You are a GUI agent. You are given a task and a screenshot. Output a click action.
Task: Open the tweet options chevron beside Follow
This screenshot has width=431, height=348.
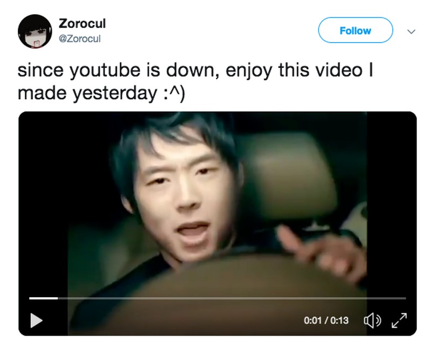[x=411, y=31]
